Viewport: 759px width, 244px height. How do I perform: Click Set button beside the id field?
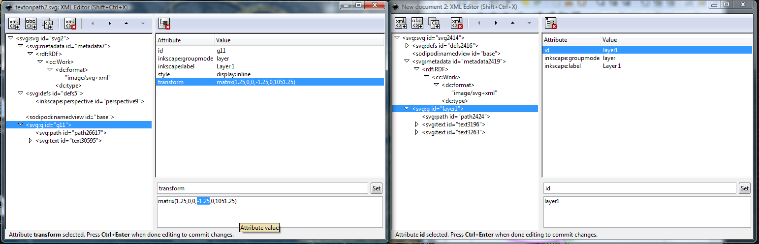tap(744, 188)
